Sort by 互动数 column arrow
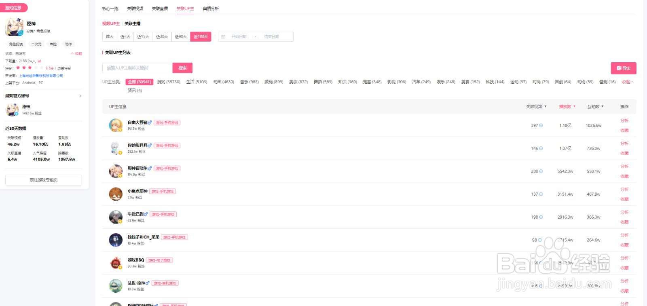 click(x=603, y=106)
